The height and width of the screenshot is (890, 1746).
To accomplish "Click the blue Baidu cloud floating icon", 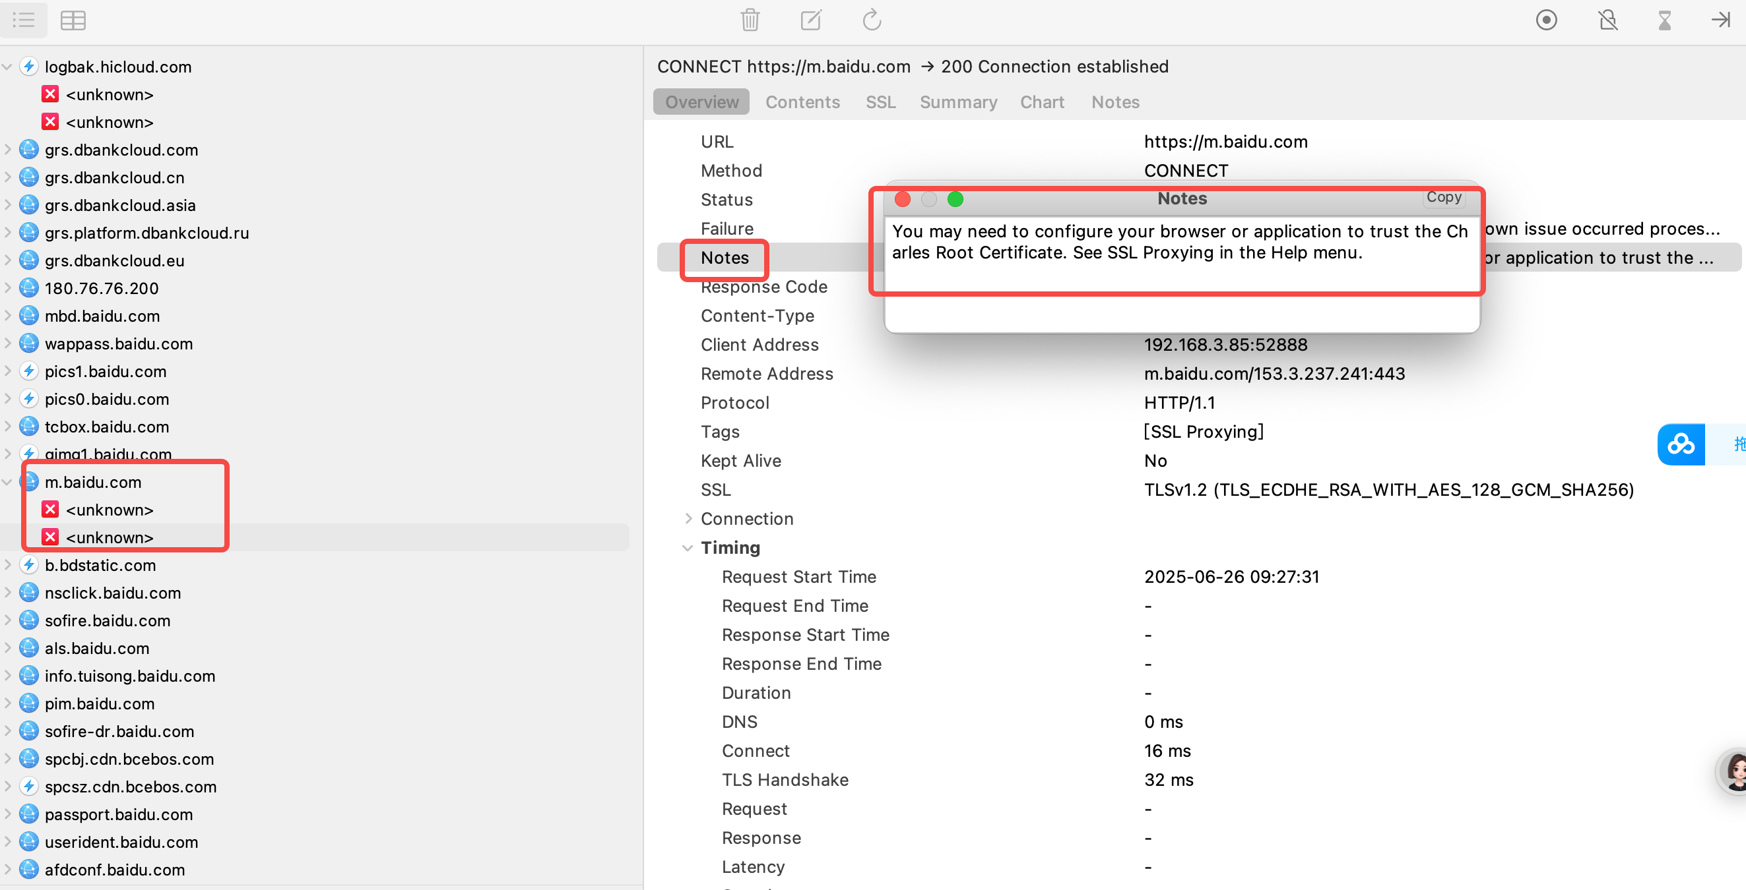I will click(x=1680, y=444).
